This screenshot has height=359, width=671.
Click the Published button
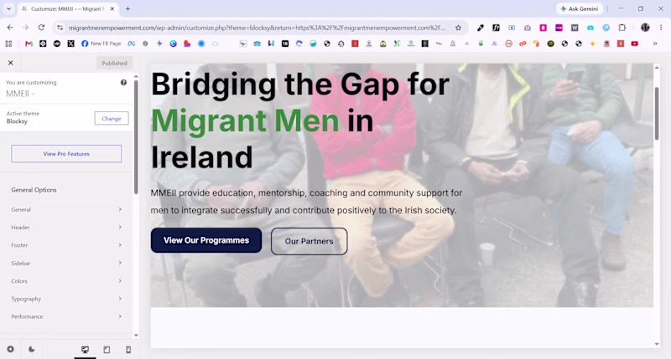click(114, 63)
